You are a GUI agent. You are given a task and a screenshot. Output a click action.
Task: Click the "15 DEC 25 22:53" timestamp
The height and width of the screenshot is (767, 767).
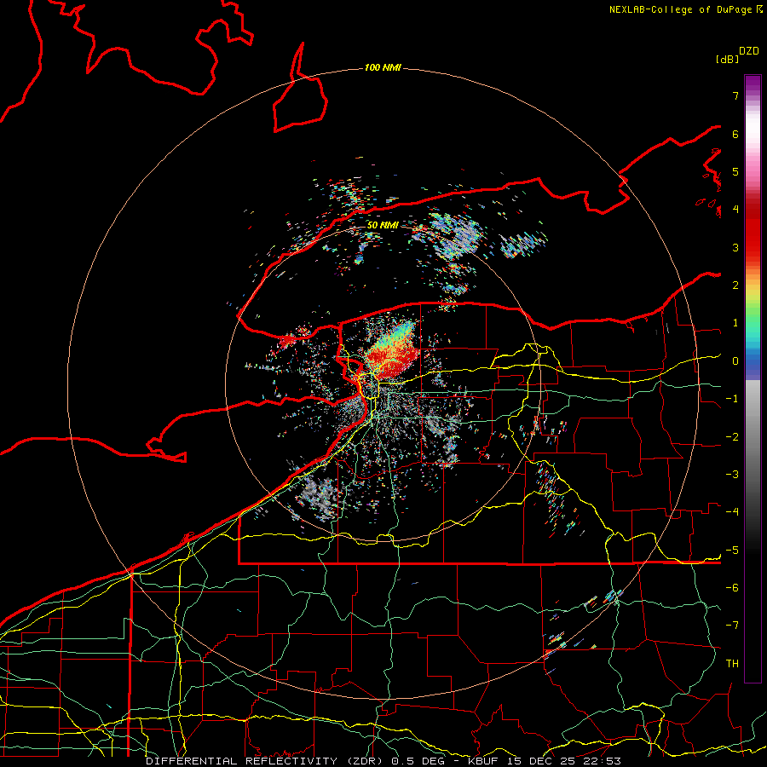tap(564, 761)
